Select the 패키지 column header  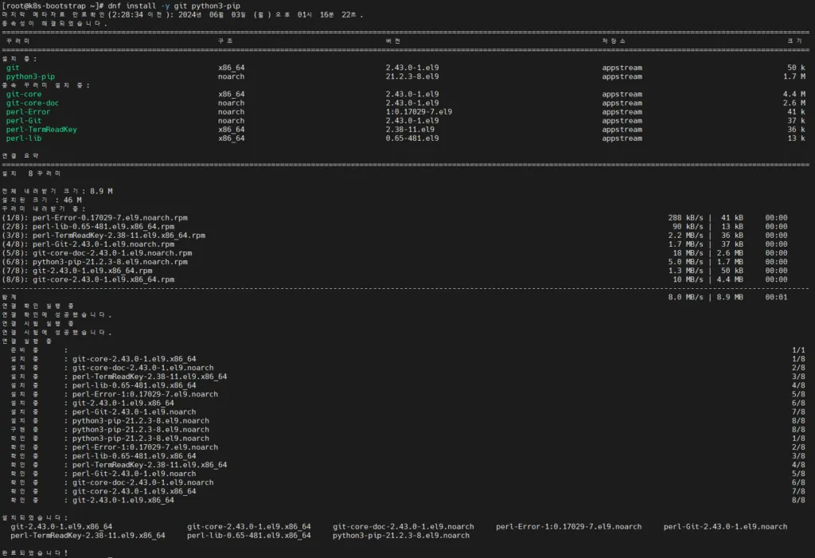click(x=16, y=42)
